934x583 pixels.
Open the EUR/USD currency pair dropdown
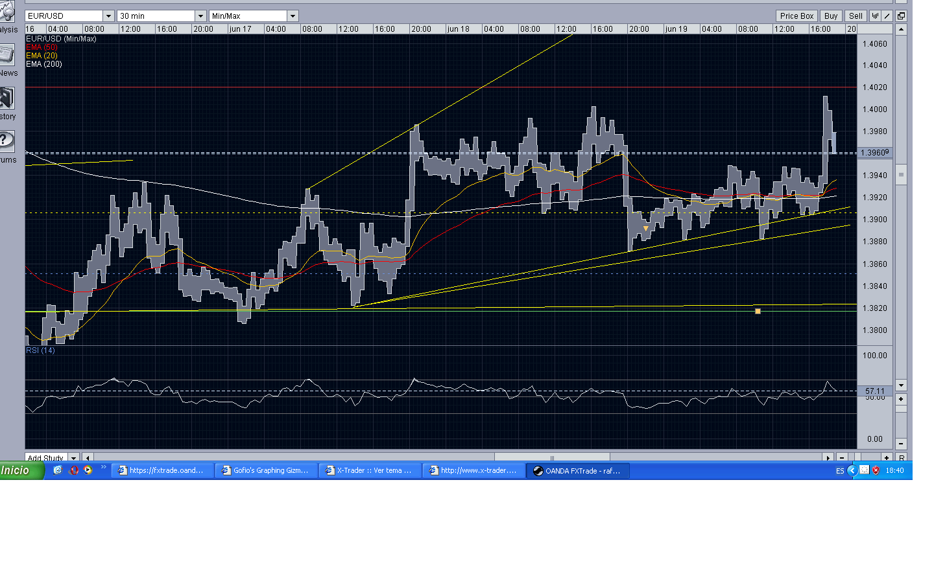[108, 16]
